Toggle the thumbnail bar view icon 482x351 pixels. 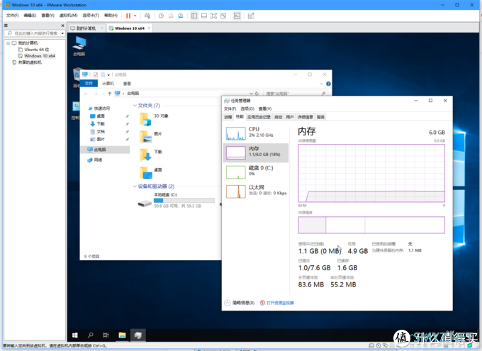tap(204, 16)
